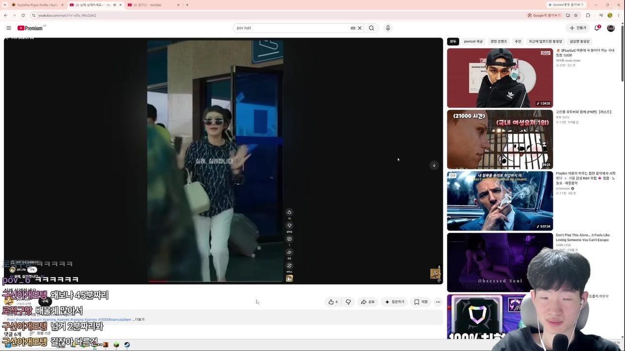This screenshot has width=625, height=351.
Task: Open comment sort order dropdown
Action: [x=41, y=333]
